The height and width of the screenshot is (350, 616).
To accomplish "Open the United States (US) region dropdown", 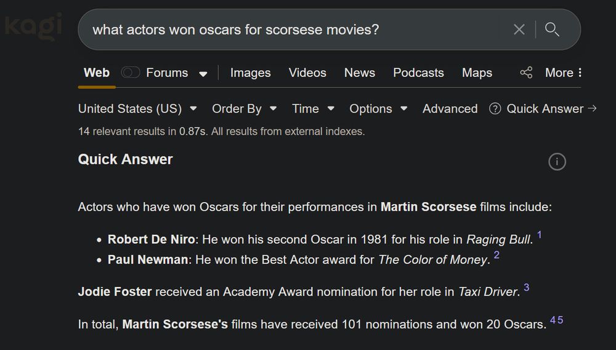I will tap(137, 108).
